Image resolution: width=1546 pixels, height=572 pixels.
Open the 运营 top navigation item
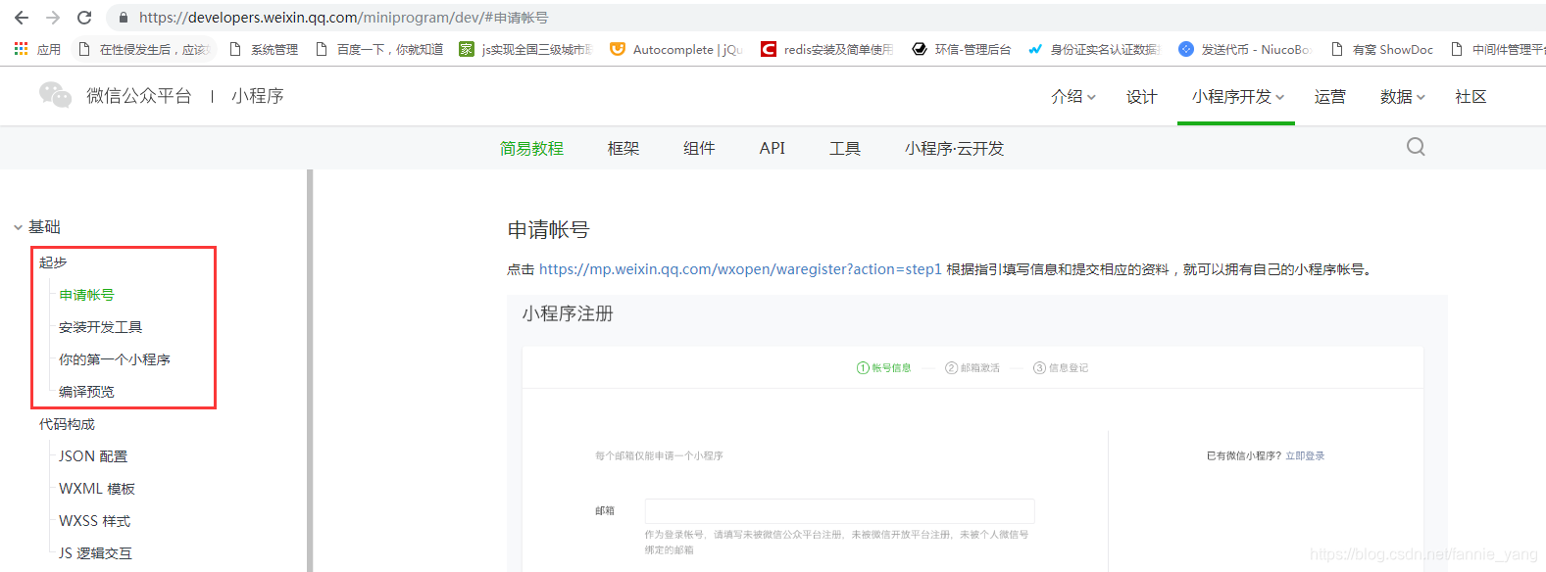click(1329, 96)
